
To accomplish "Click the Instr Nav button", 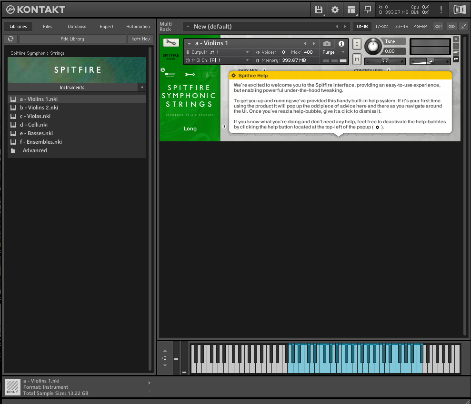I will click(140, 39).
